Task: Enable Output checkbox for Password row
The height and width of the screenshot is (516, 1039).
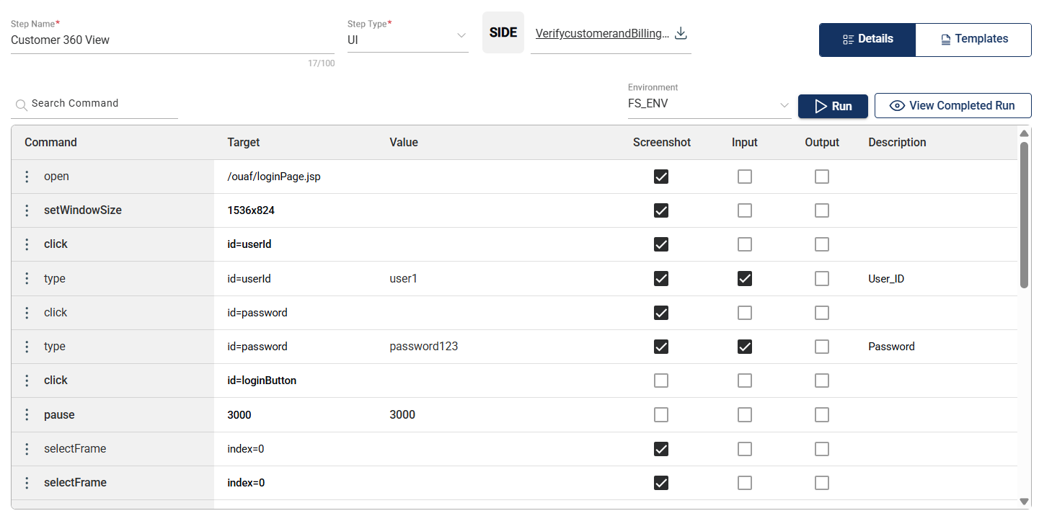Action: click(822, 347)
